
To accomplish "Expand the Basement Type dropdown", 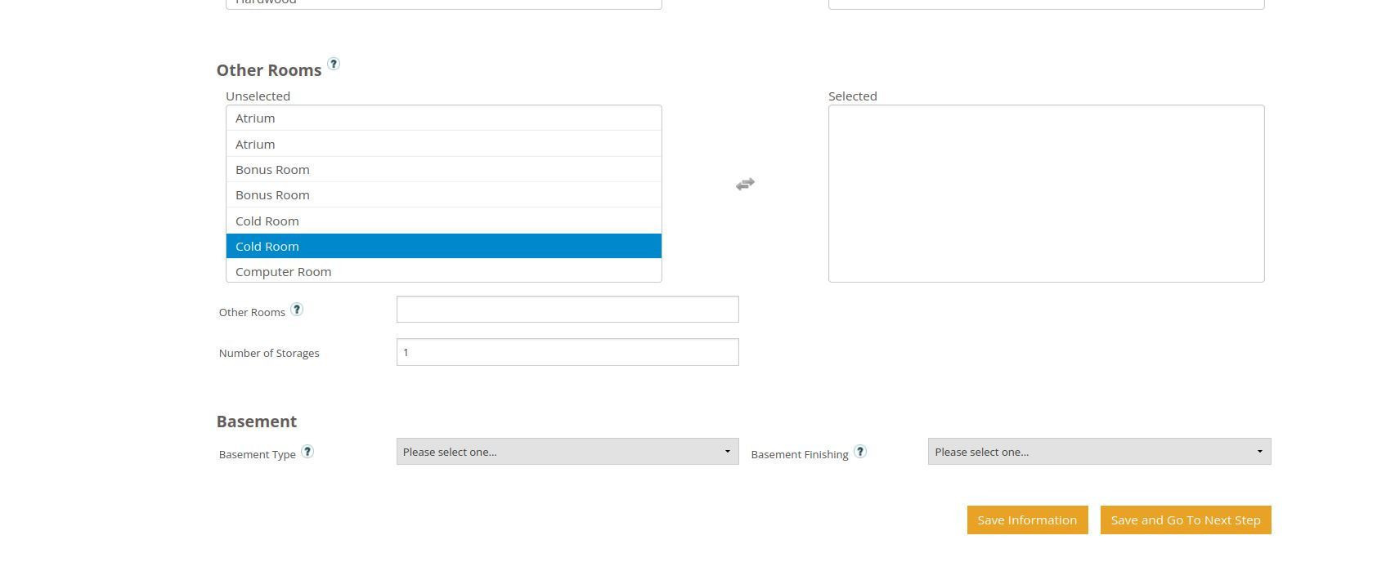I will [x=567, y=452].
